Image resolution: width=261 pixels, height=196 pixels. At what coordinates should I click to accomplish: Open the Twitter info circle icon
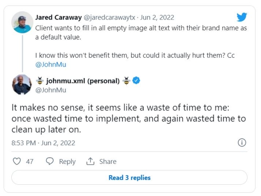(x=242, y=143)
